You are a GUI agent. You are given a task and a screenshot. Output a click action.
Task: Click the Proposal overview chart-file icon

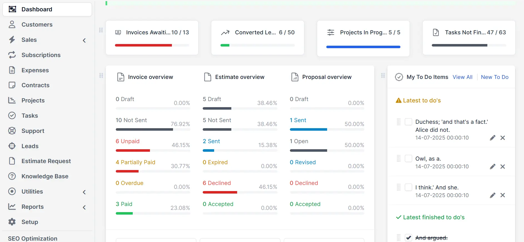[295, 77]
